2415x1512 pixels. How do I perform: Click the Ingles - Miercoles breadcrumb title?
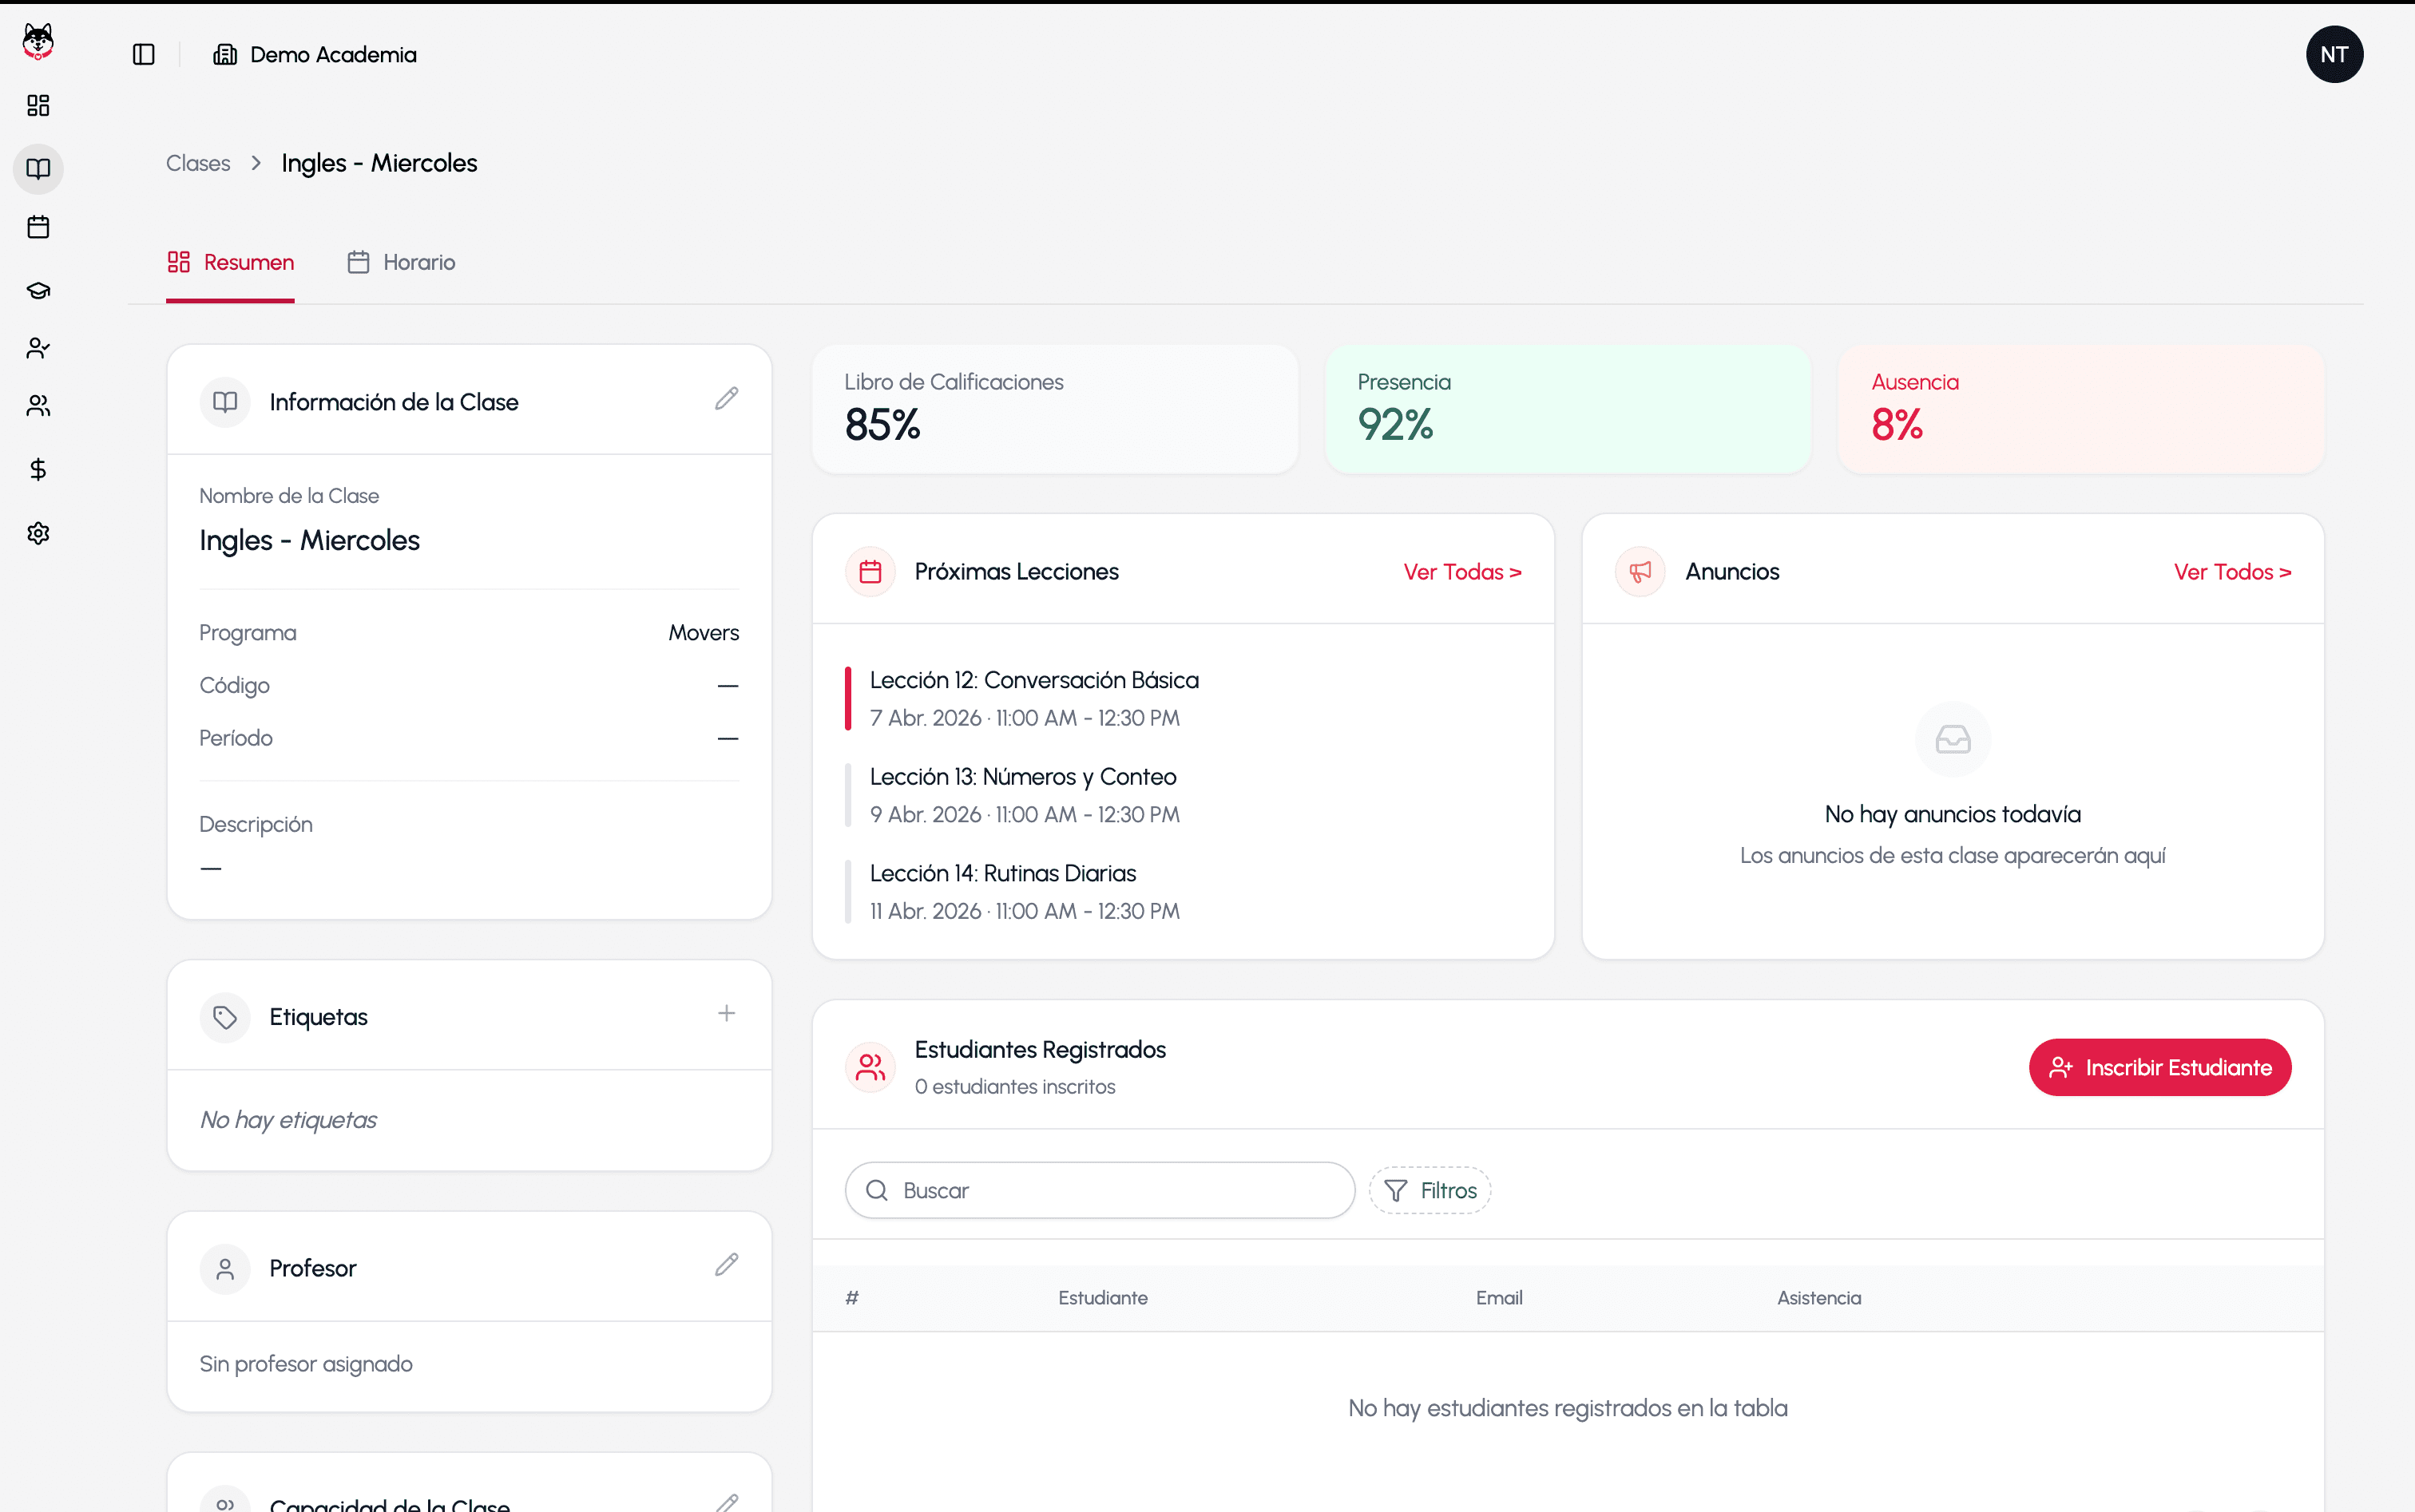coord(379,163)
